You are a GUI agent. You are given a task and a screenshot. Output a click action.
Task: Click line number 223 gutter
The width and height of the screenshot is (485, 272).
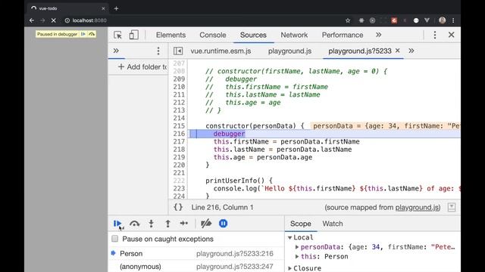click(x=179, y=188)
